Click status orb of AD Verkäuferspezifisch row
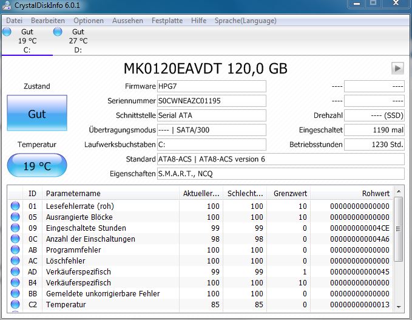Screen dimensions: 412x320 coord(15,271)
